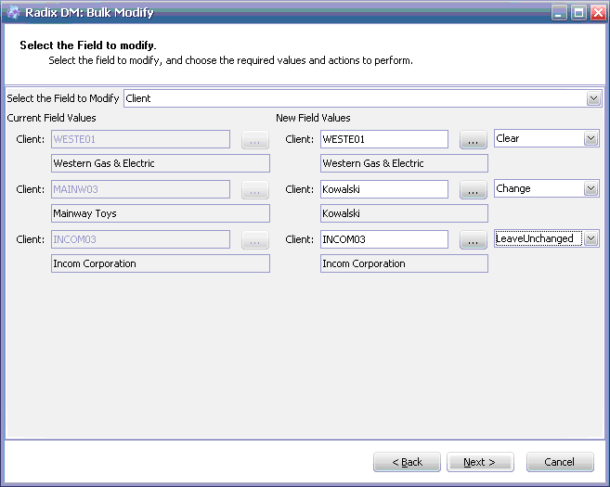Image resolution: width=610 pixels, height=487 pixels.
Task: Click the Next button
Action: (x=480, y=462)
